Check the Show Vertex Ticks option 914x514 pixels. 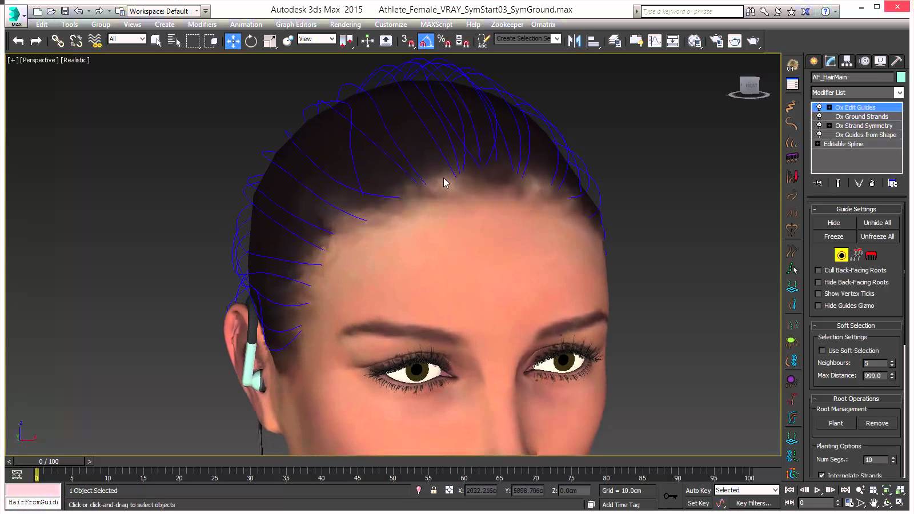(x=818, y=294)
